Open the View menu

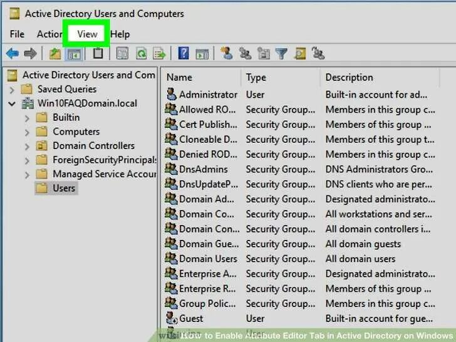[x=87, y=34]
